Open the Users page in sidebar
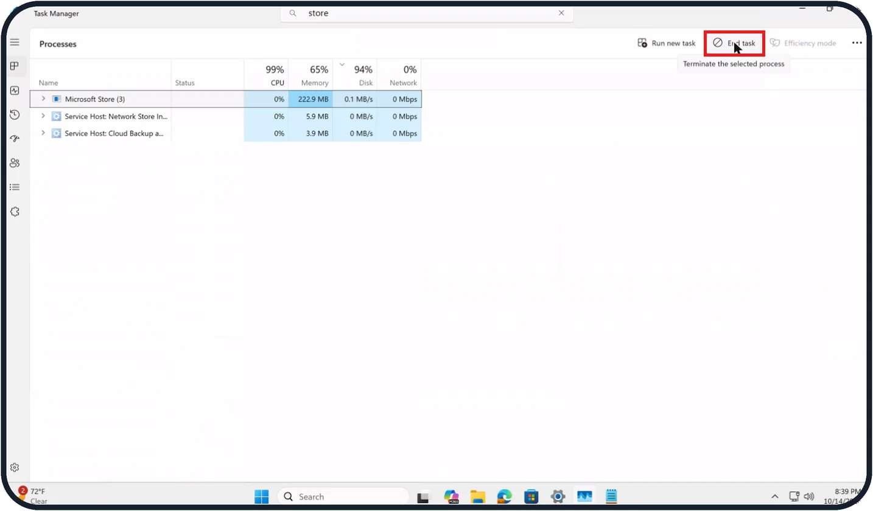Screen dimensions: 873x511 tap(15, 163)
